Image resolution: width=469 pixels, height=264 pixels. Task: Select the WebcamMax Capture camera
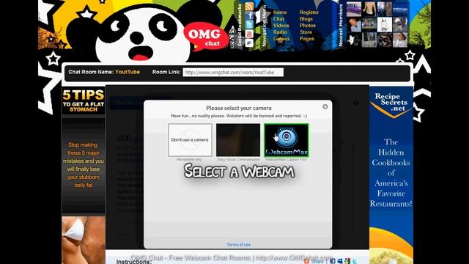[287, 140]
